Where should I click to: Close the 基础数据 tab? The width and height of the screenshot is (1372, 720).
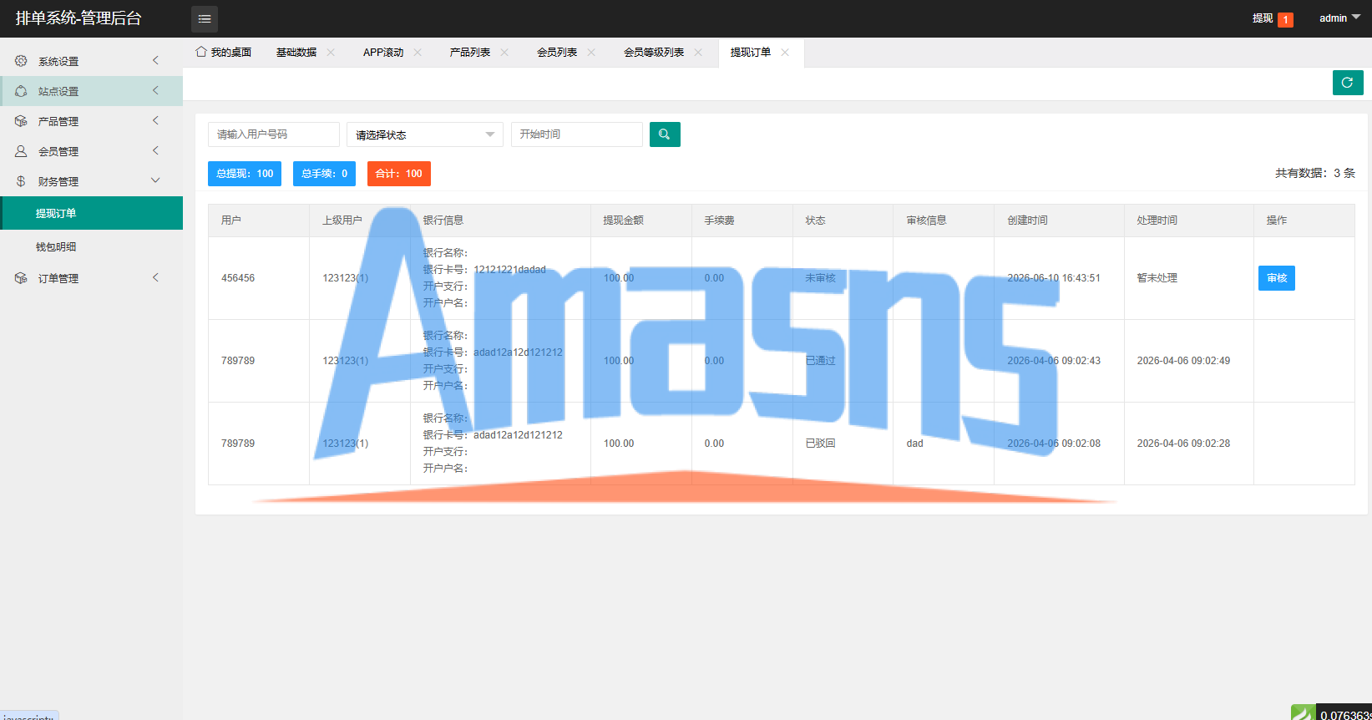click(331, 52)
